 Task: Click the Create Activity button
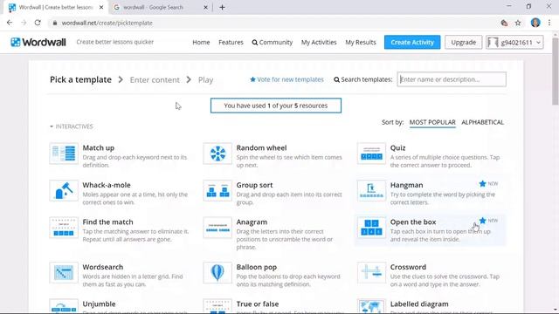(x=412, y=42)
